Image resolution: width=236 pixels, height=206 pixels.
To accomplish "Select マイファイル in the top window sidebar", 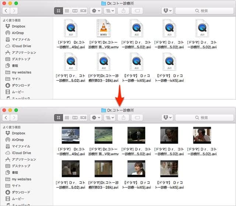I will coord(18,39).
